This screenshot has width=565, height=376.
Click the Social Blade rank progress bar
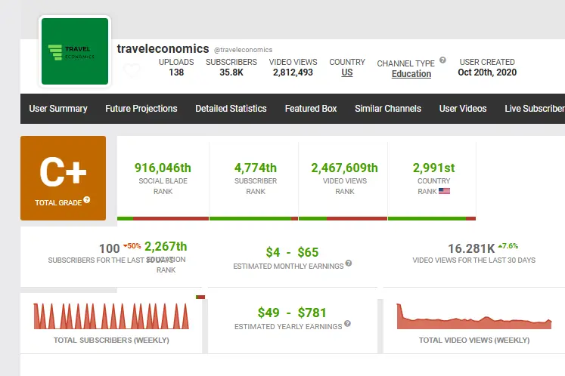click(x=163, y=218)
